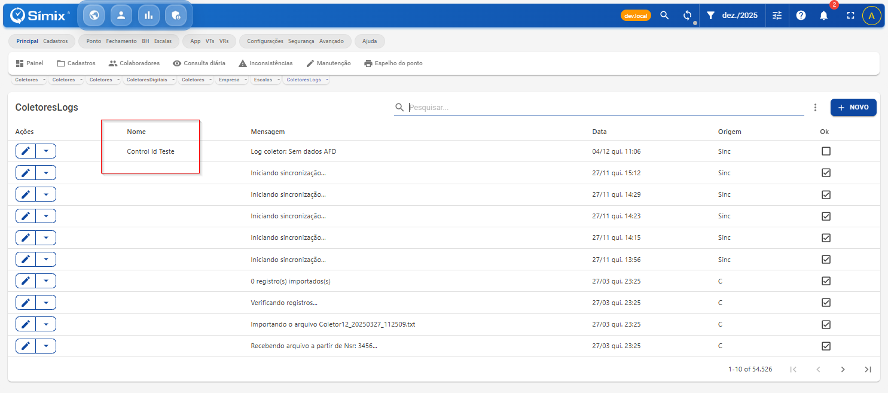Sort by the Mensagem column header
Screen dimensions: 888x393
(x=267, y=132)
